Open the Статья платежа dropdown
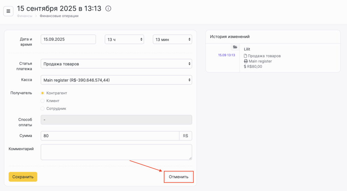Screen dimensions: 347x191 click(x=116, y=64)
